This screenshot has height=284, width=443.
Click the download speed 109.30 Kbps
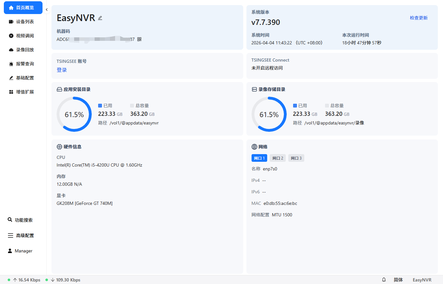(68, 280)
